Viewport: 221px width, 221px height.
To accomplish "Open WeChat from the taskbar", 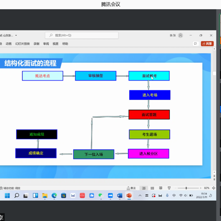I will point(101,195).
